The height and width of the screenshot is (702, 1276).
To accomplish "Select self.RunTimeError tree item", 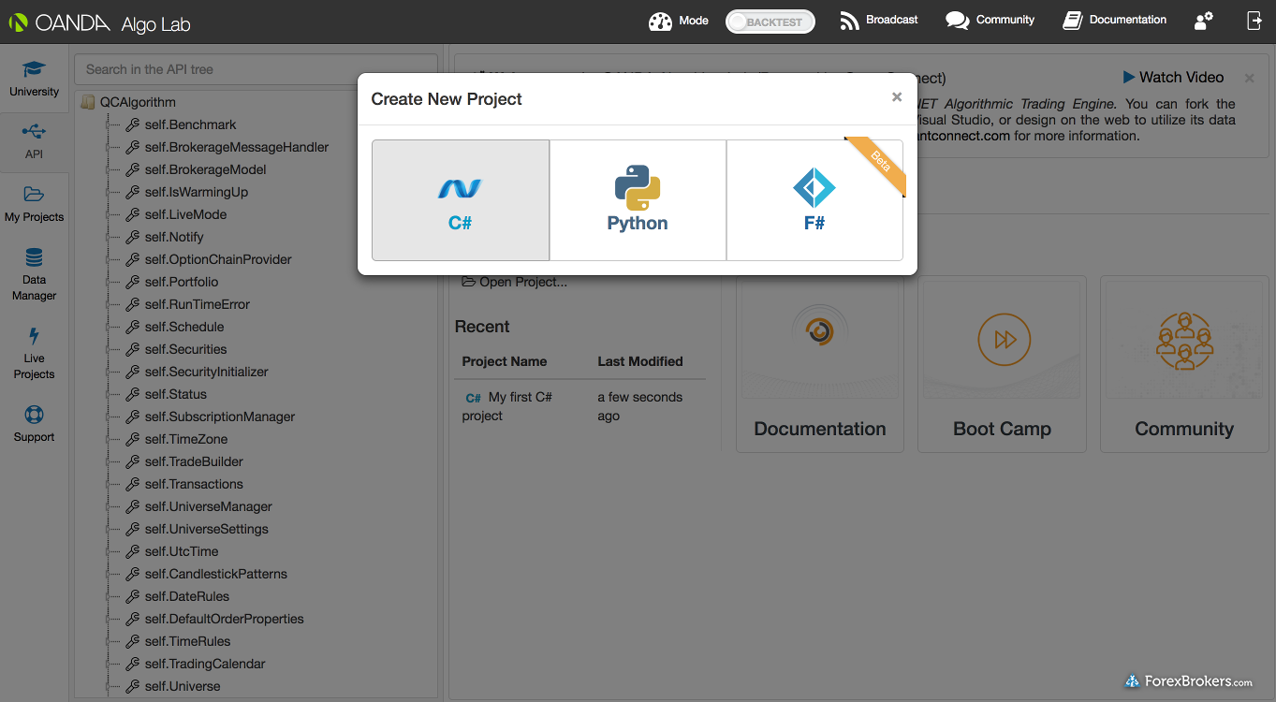I will coord(197,304).
